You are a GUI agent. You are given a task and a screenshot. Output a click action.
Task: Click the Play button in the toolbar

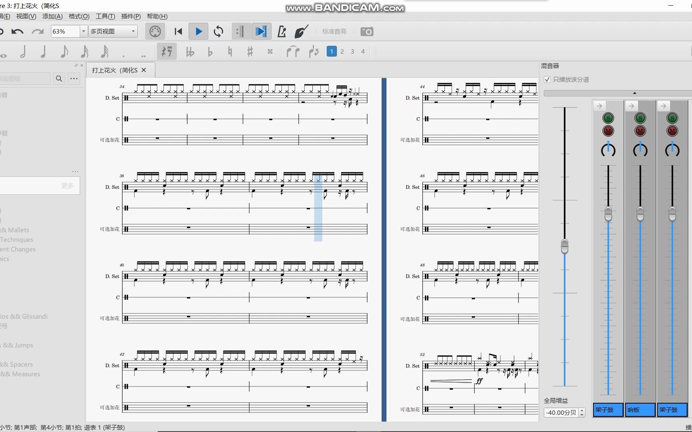[198, 32]
